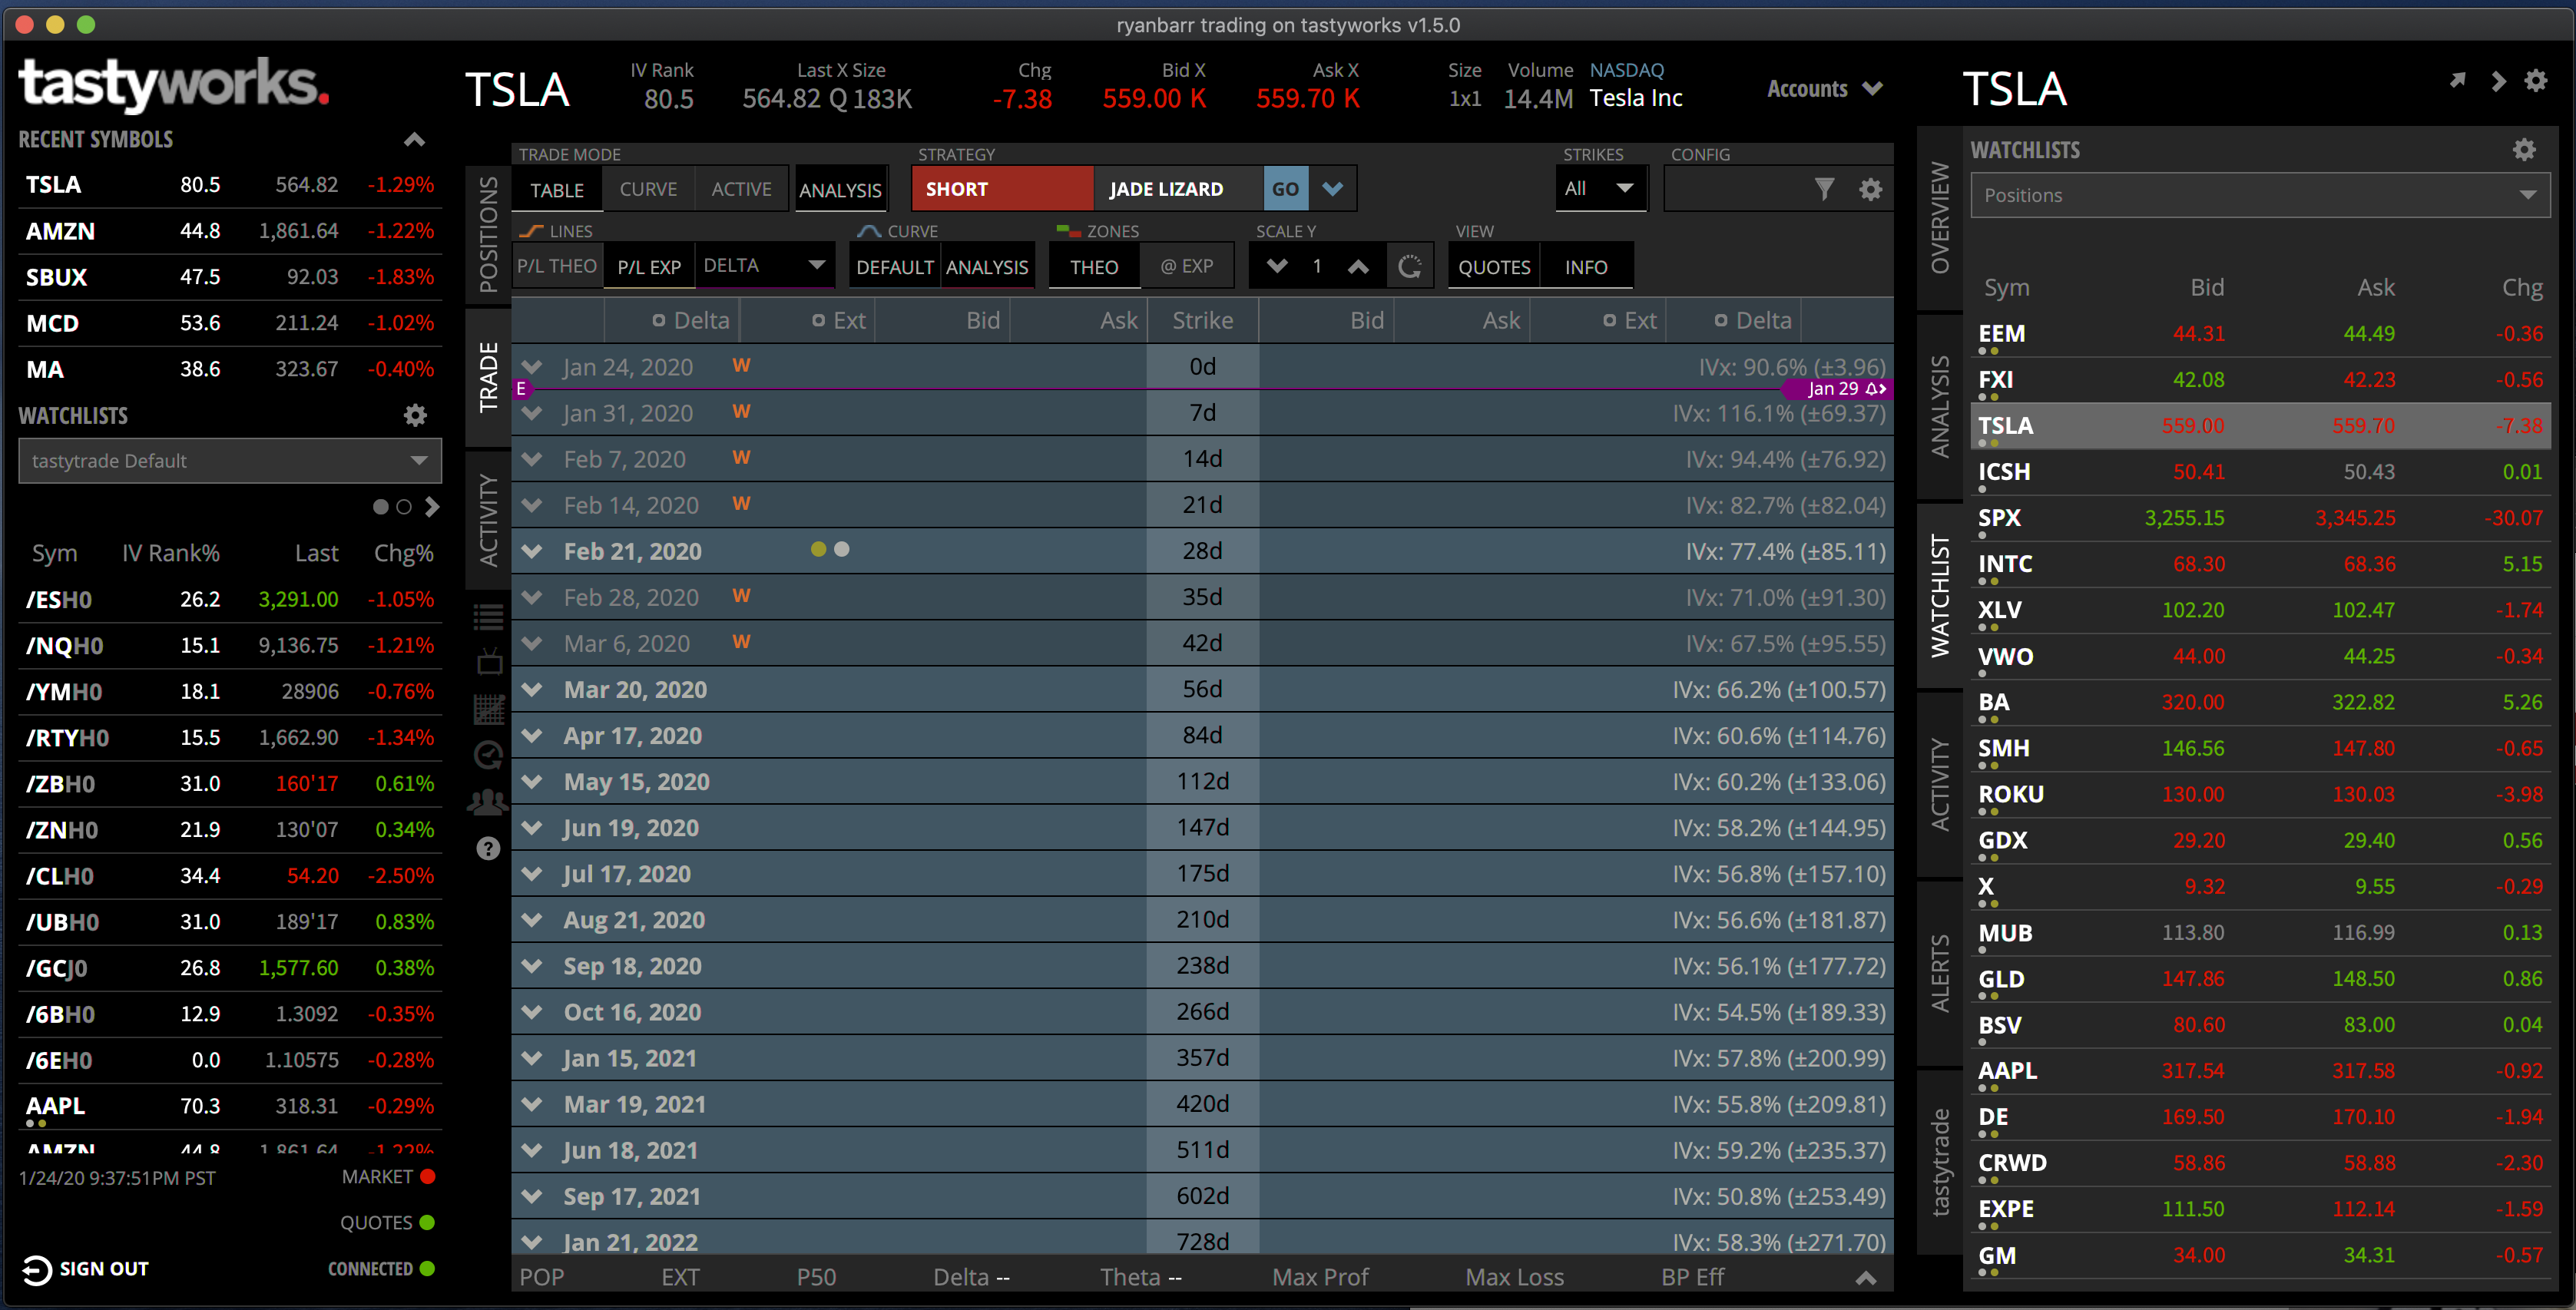Switch to CURVE trade mode

pyautogui.click(x=648, y=189)
